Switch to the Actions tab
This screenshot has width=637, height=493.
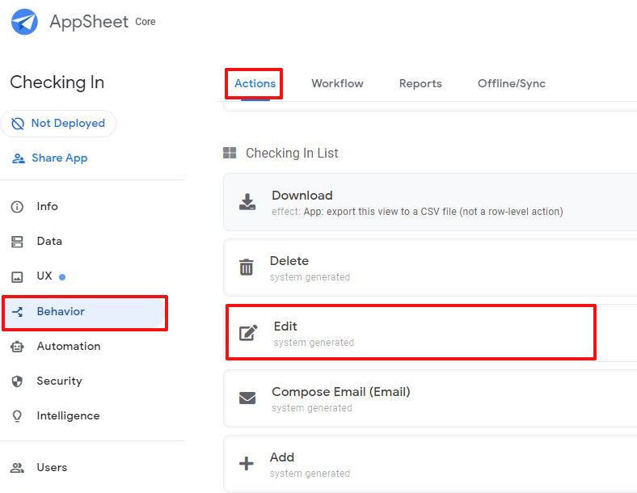[255, 84]
